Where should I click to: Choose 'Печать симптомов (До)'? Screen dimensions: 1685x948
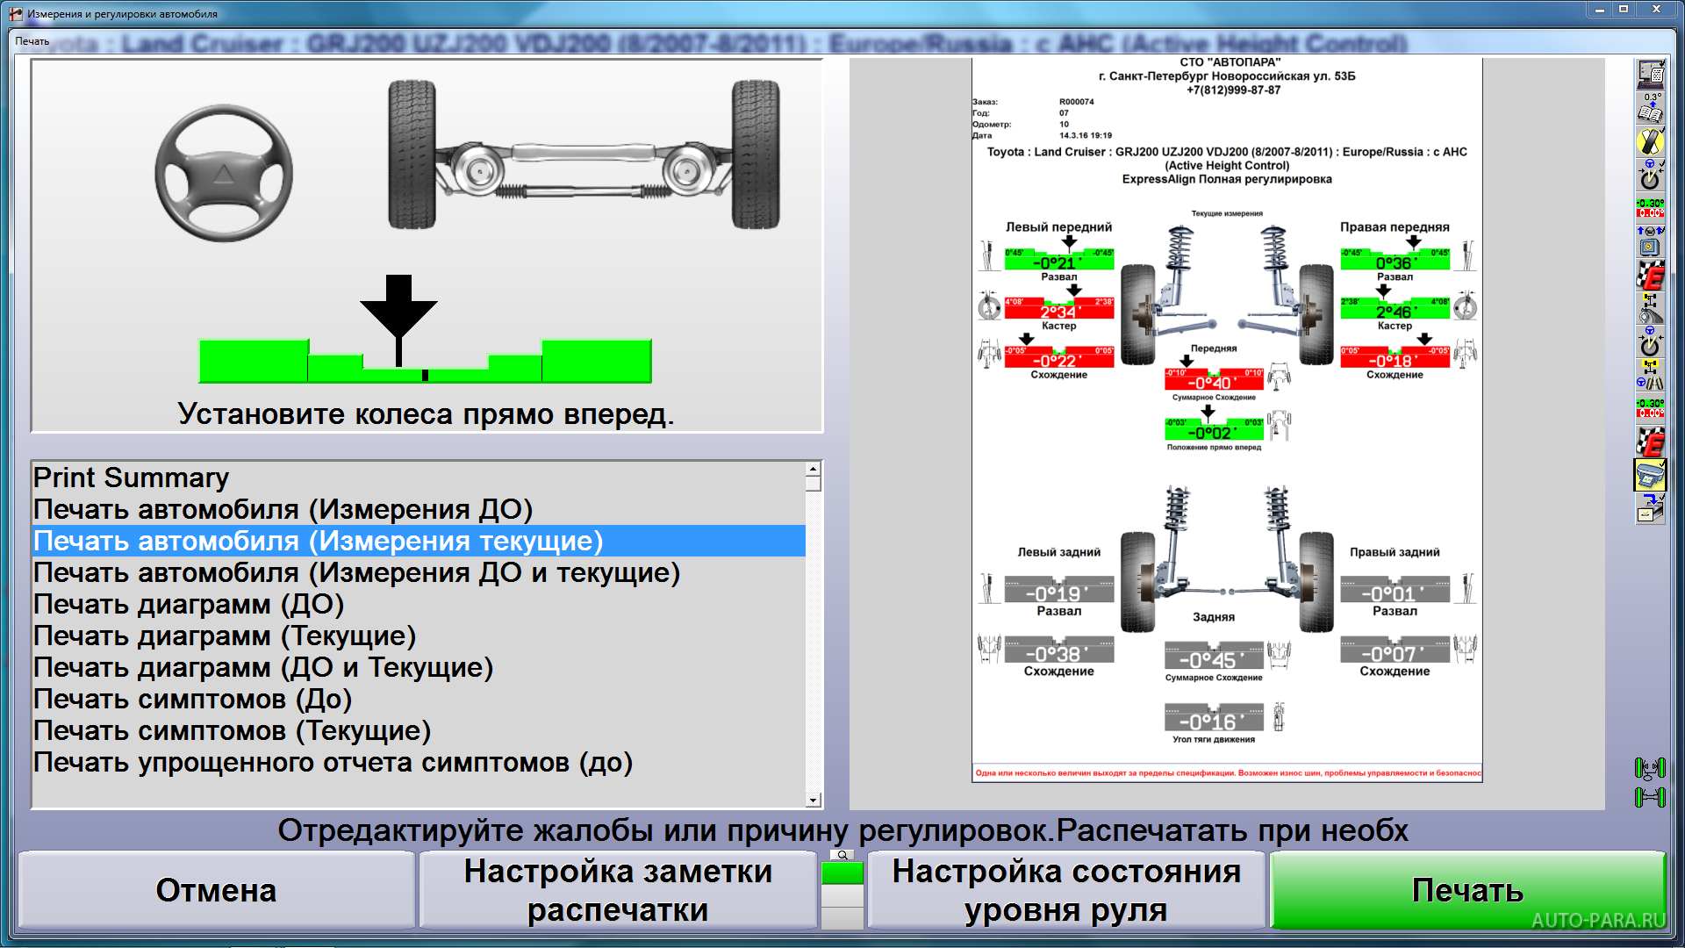[419, 699]
